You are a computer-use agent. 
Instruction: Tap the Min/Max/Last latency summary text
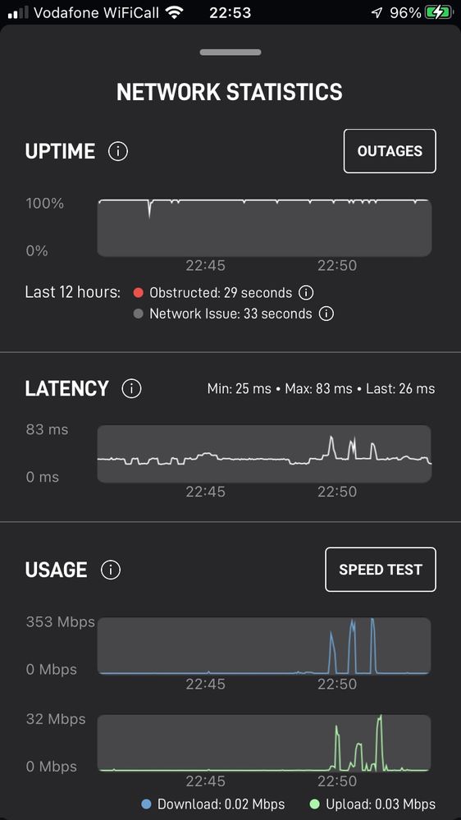(321, 388)
